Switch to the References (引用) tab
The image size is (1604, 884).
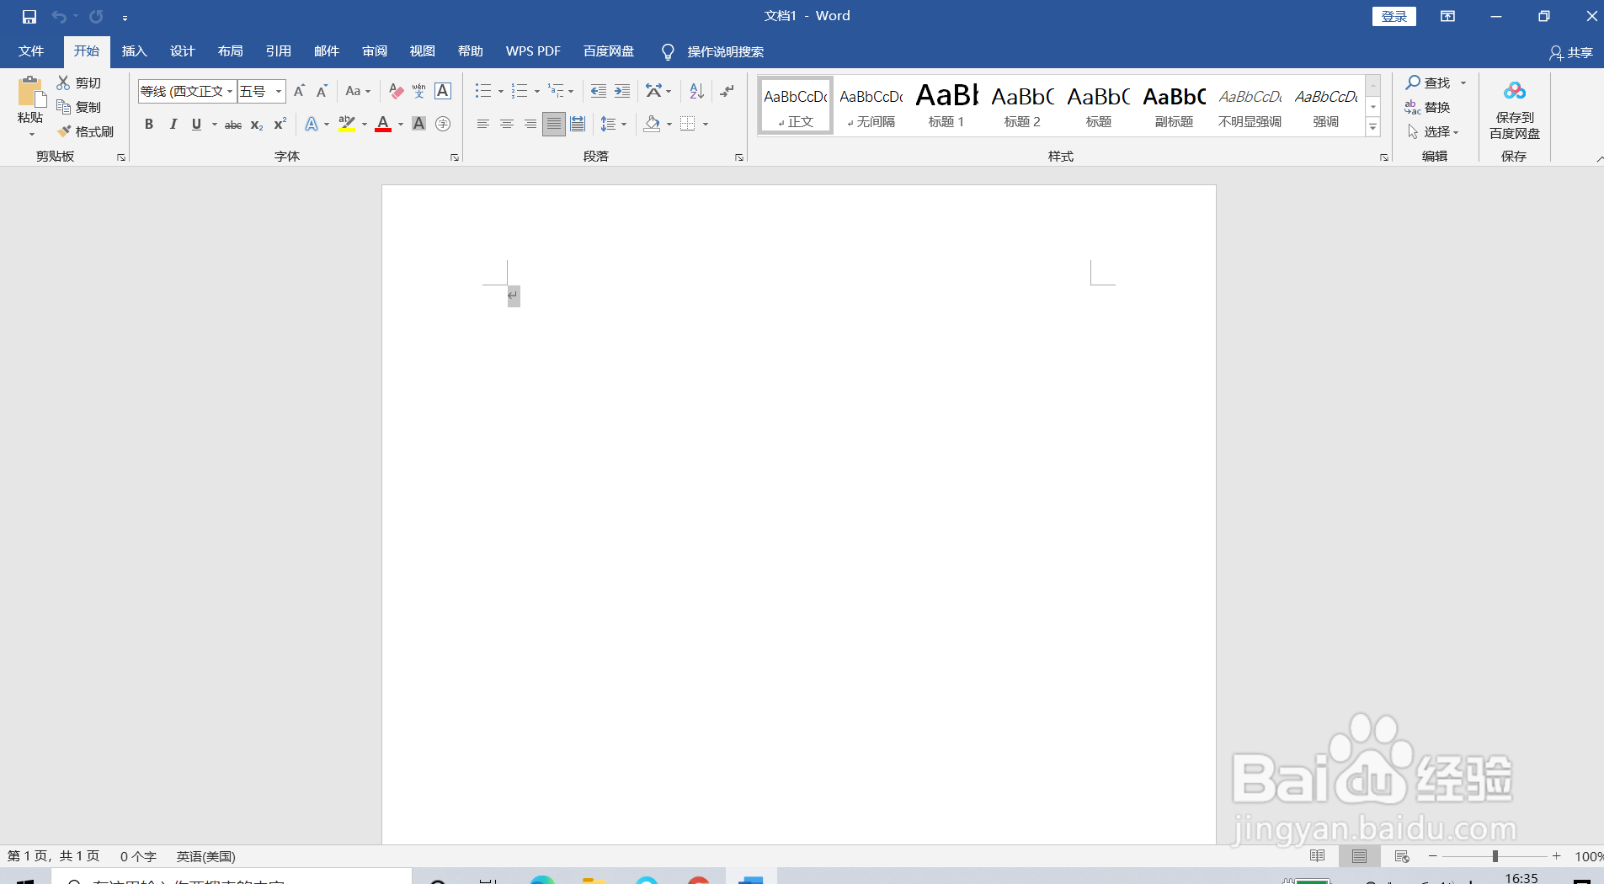(279, 51)
